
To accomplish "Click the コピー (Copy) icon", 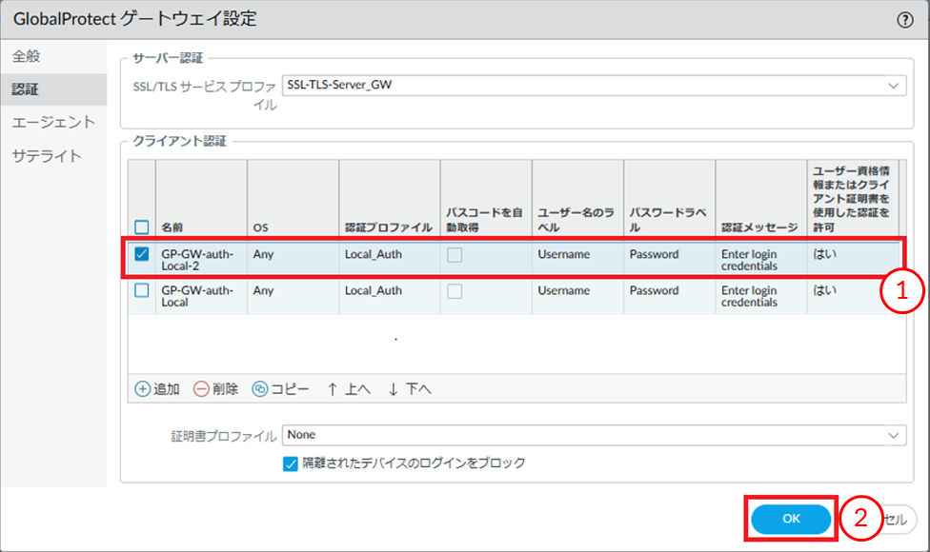I will 260,389.
